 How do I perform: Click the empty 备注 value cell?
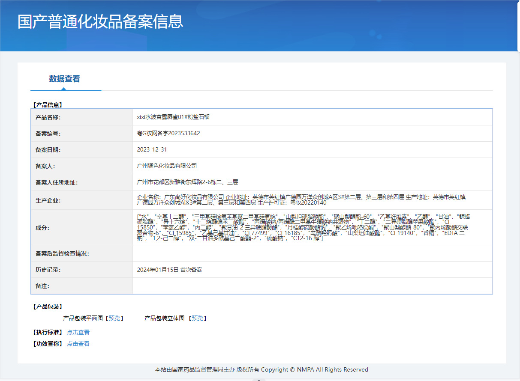point(312,286)
